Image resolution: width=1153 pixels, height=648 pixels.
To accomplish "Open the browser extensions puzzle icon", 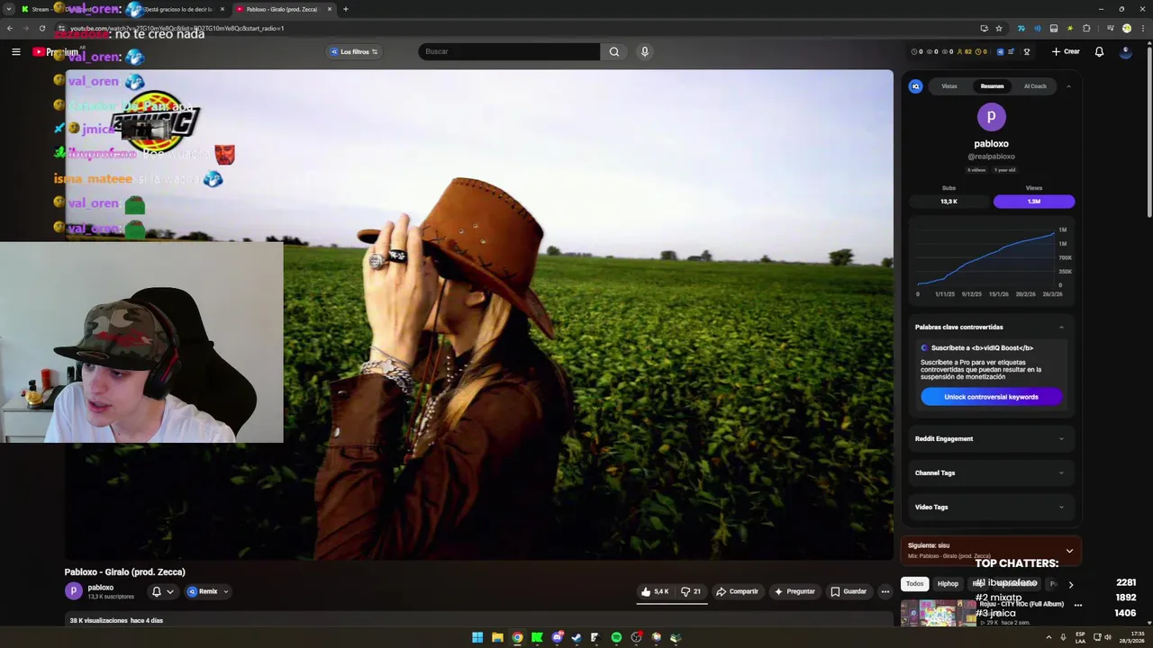I will pyautogui.click(x=1087, y=28).
